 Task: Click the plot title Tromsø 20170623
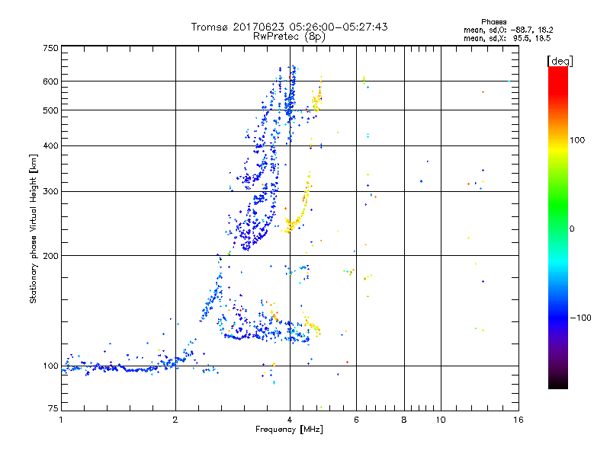point(290,27)
